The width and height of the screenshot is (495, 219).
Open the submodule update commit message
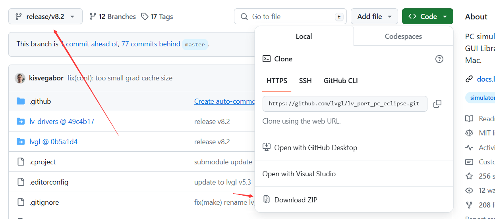pyautogui.click(x=223, y=162)
